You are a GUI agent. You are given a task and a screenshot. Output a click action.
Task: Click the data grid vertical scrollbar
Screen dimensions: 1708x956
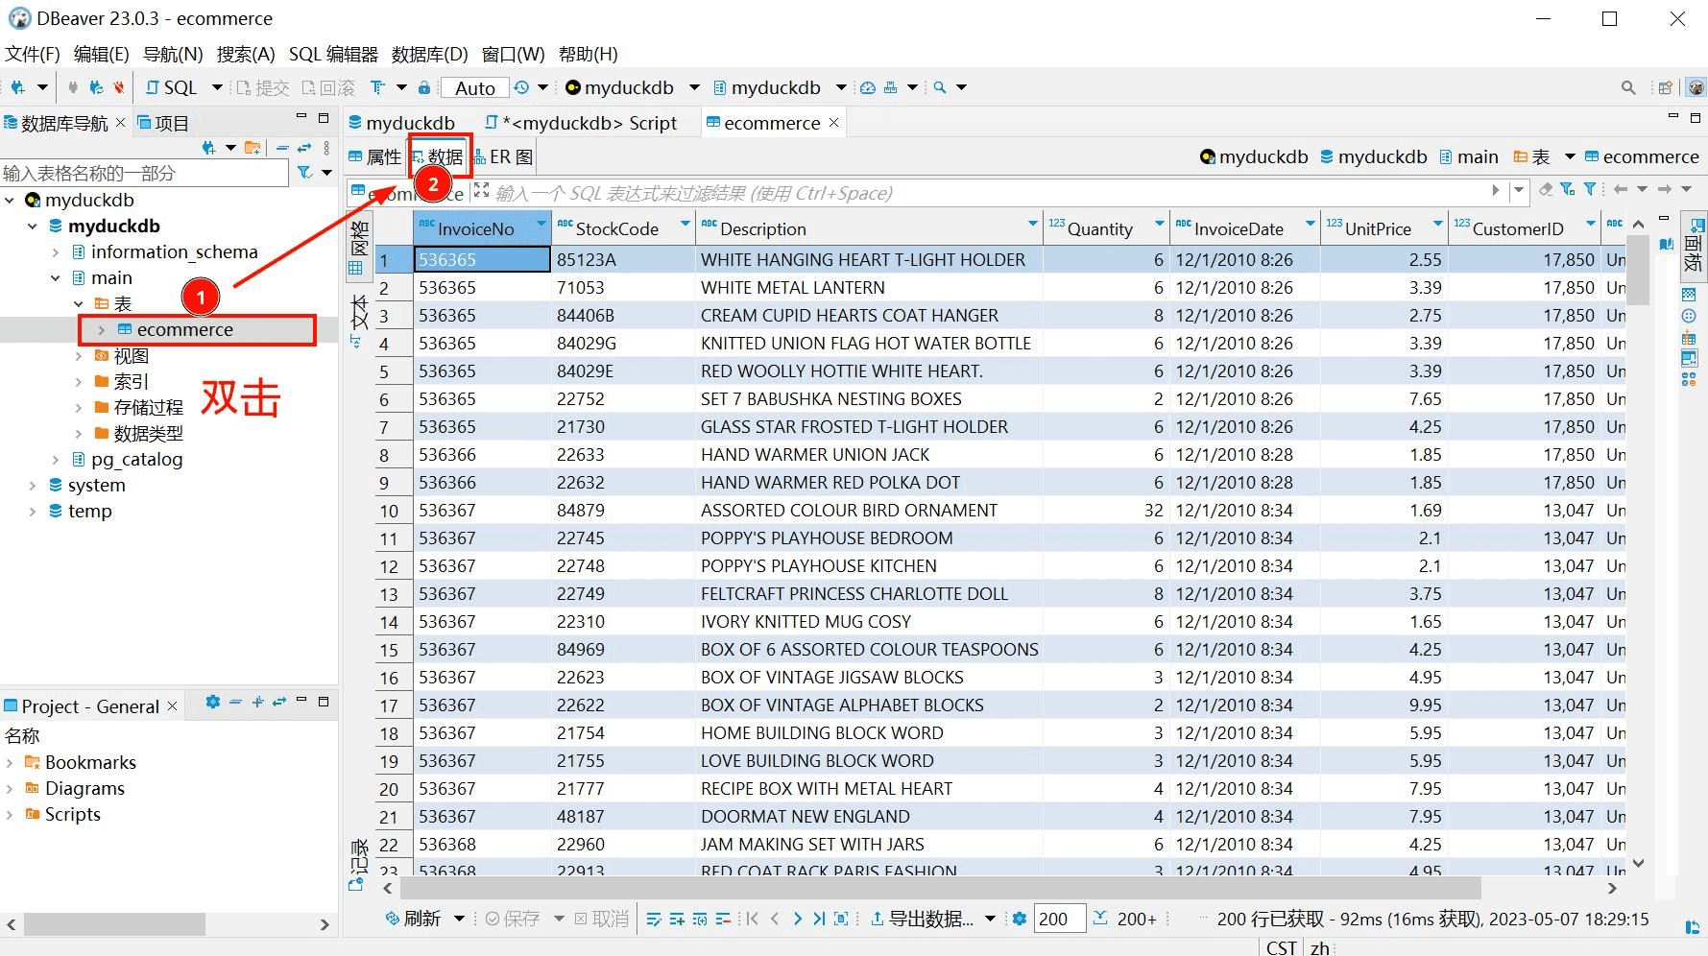pyautogui.click(x=1638, y=269)
